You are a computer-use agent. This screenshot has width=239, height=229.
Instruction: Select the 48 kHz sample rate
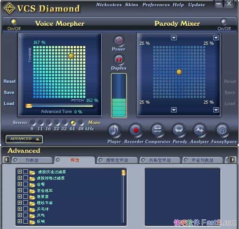(x=81, y=123)
